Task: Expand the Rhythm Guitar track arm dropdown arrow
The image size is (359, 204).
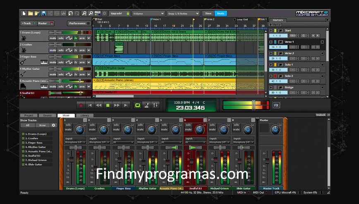Action: point(89,74)
